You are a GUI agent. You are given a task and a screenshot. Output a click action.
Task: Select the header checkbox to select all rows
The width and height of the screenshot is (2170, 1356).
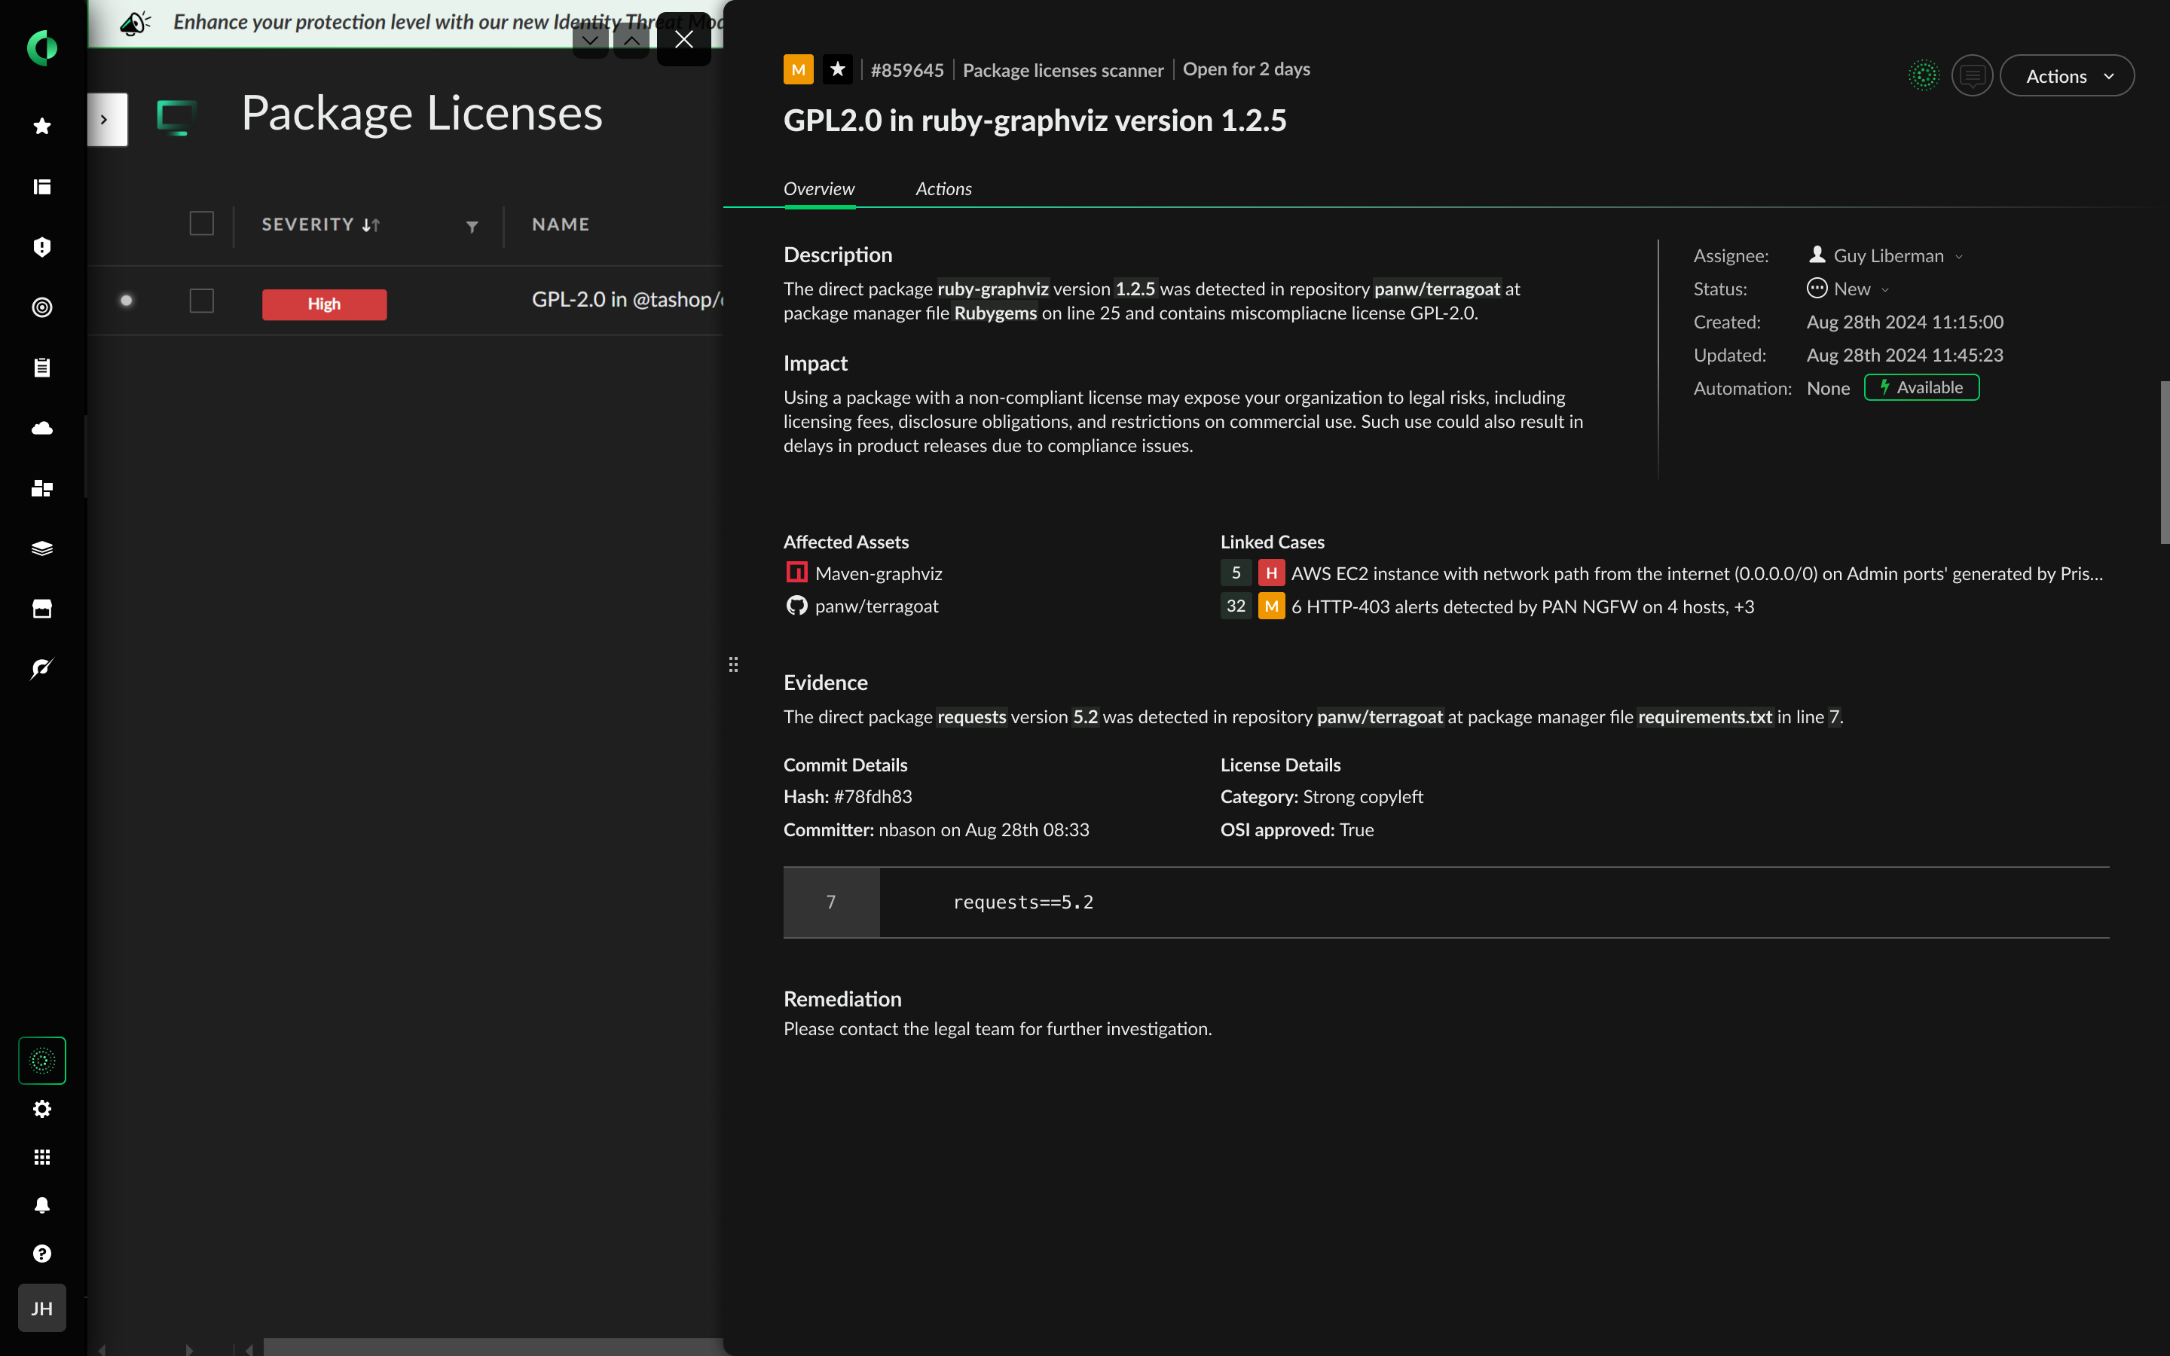(201, 223)
